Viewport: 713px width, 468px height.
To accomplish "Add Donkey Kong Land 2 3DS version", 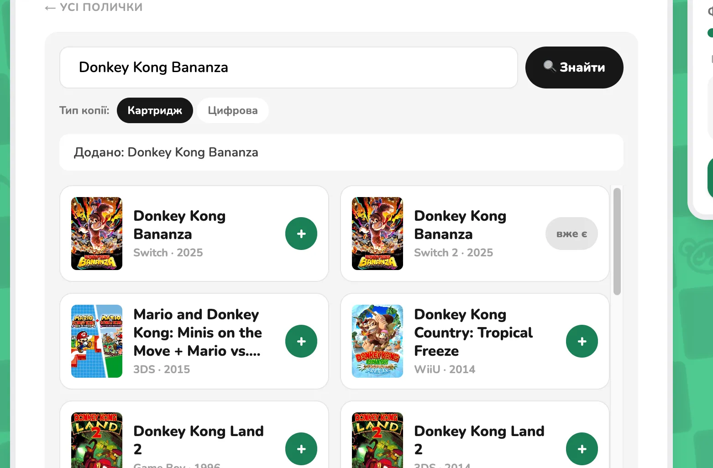I will pyautogui.click(x=582, y=449).
